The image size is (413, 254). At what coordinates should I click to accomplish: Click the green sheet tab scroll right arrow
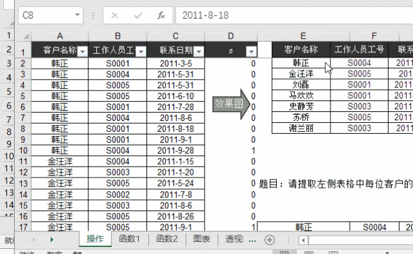[x=52, y=239]
